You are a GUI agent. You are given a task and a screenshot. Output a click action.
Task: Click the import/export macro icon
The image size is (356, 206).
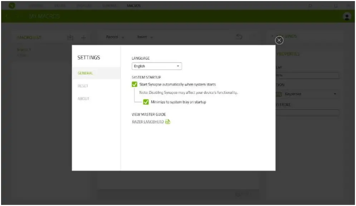click(x=71, y=37)
